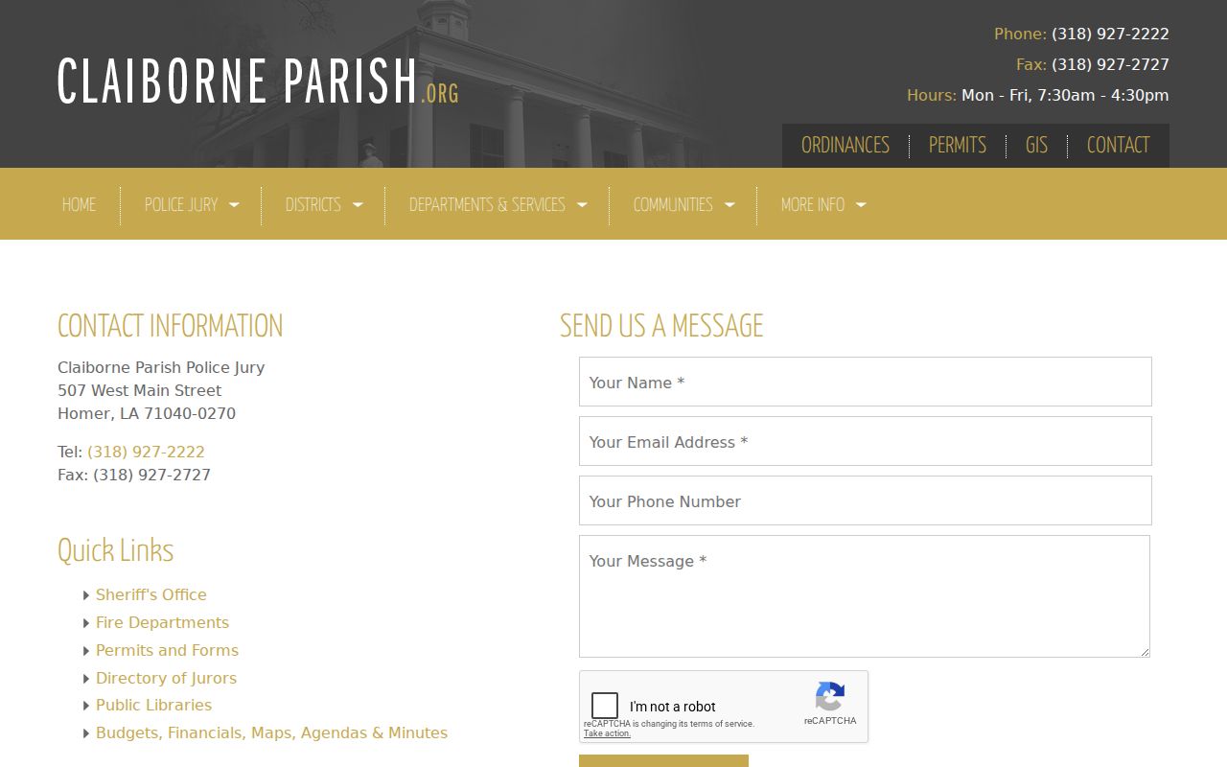Click the Contact Information heading

pyautogui.click(x=171, y=326)
